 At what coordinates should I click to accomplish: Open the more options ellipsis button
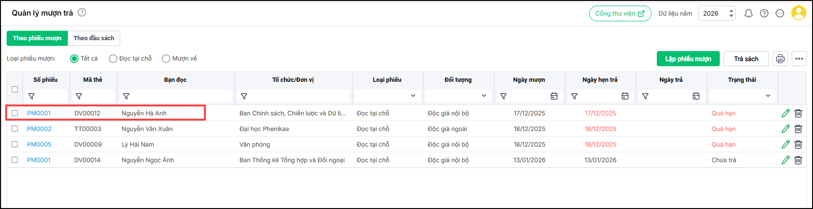pos(799,59)
